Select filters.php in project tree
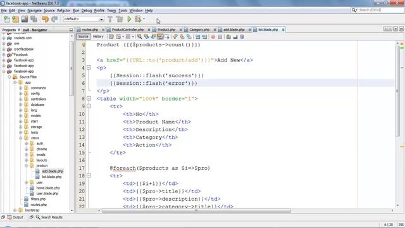The height and width of the screenshot is (228, 405). click(x=38, y=199)
